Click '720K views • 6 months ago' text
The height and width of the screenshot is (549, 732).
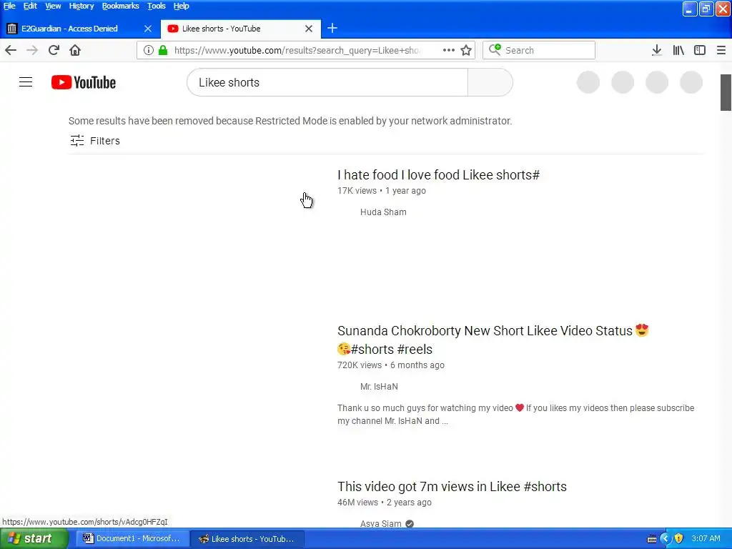pyautogui.click(x=391, y=365)
